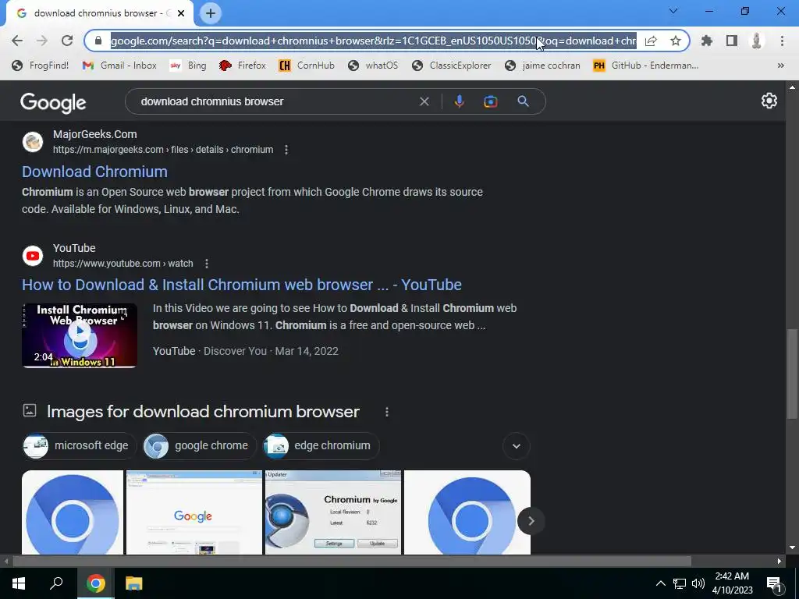Screen dimensions: 799x599
Task: Search by image with the camera icon
Action: 490,101
